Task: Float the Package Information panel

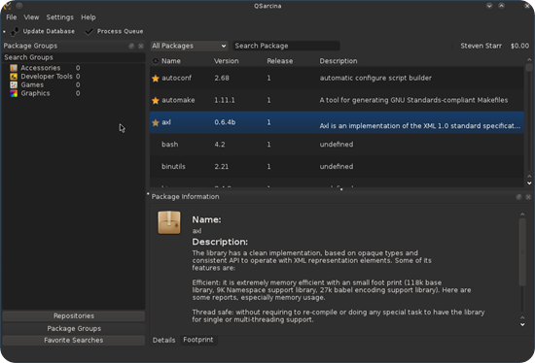Action: [519, 197]
